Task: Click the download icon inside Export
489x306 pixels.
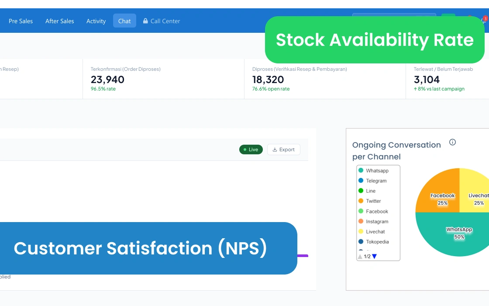Action: pos(275,150)
